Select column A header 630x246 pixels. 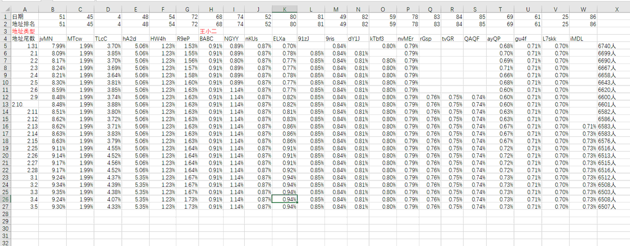(24, 9)
